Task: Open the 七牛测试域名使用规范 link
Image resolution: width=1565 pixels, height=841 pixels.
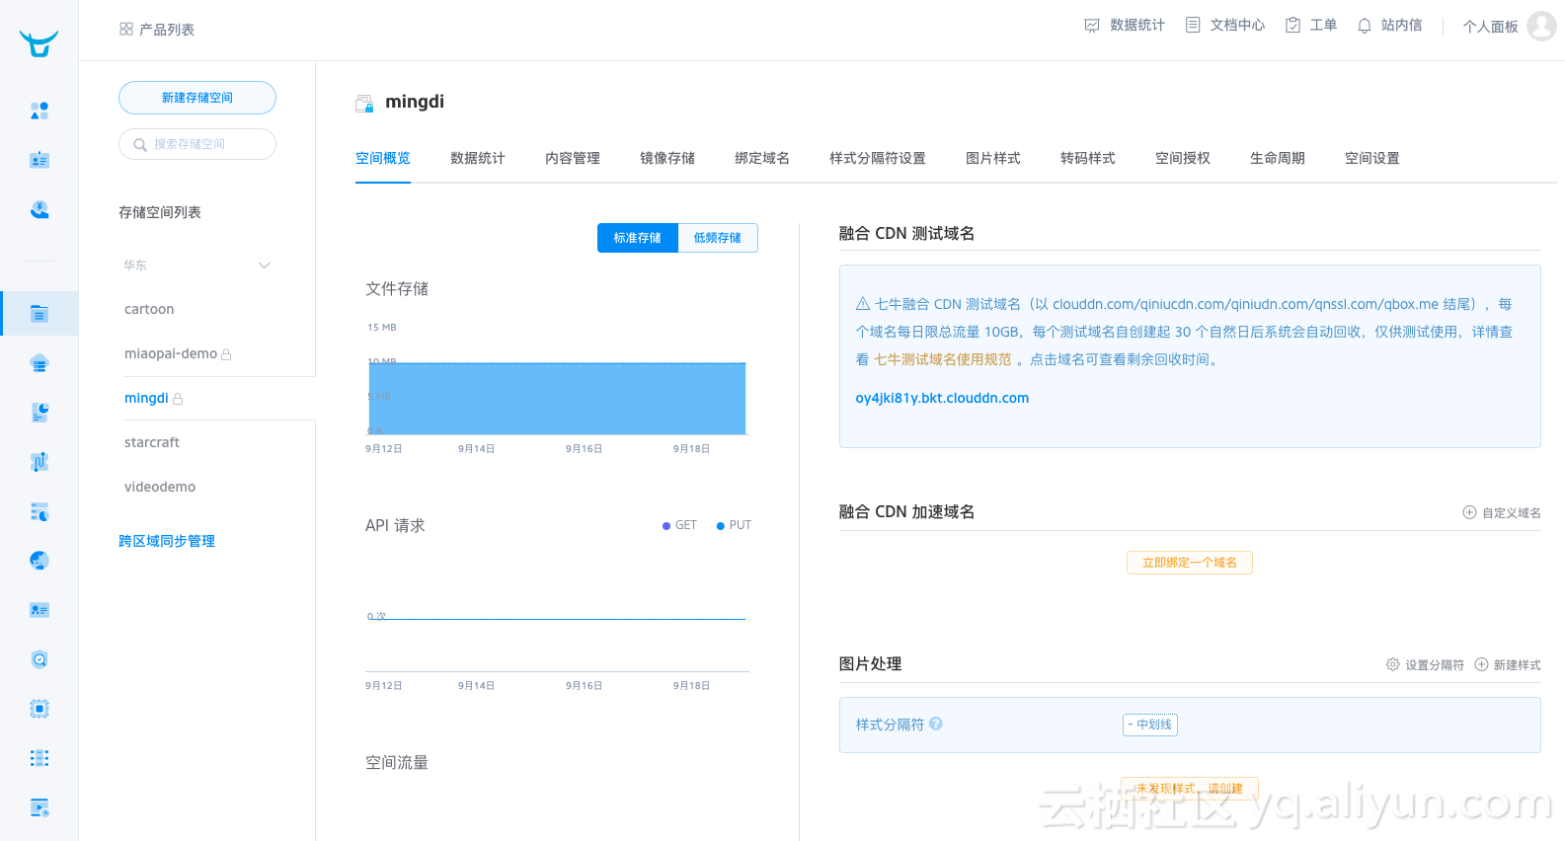Action: 943,359
